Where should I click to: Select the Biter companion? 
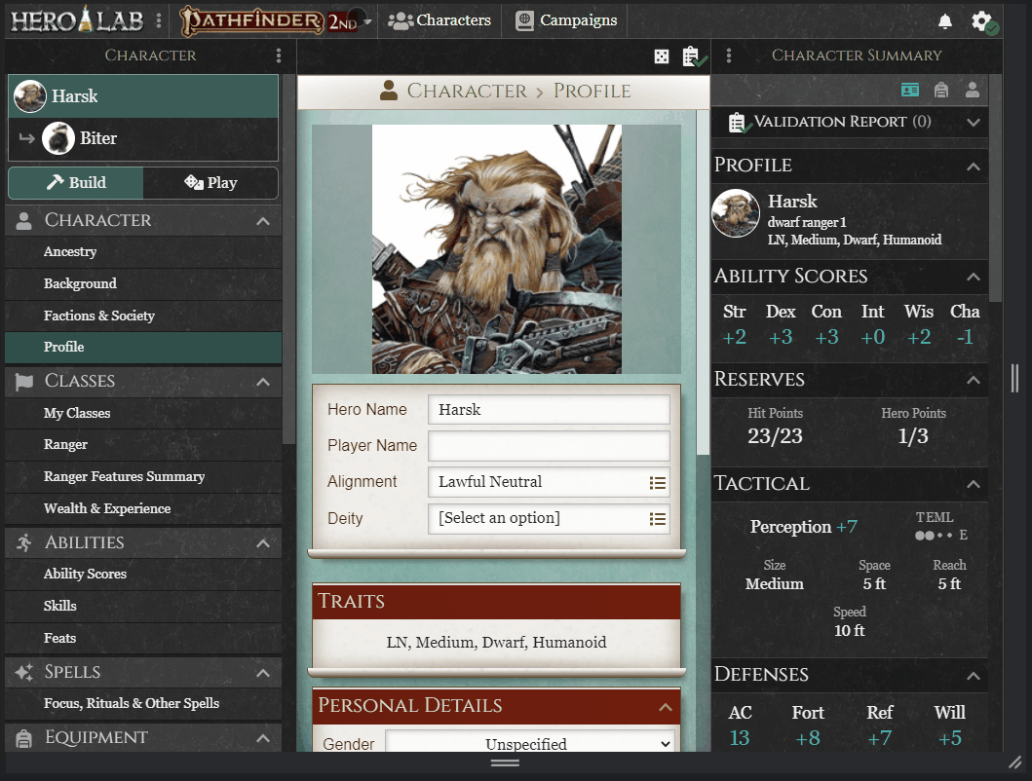click(x=143, y=138)
